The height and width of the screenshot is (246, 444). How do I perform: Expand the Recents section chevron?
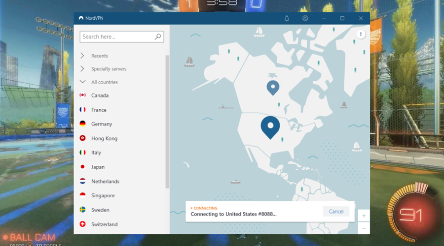pyautogui.click(x=82, y=56)
